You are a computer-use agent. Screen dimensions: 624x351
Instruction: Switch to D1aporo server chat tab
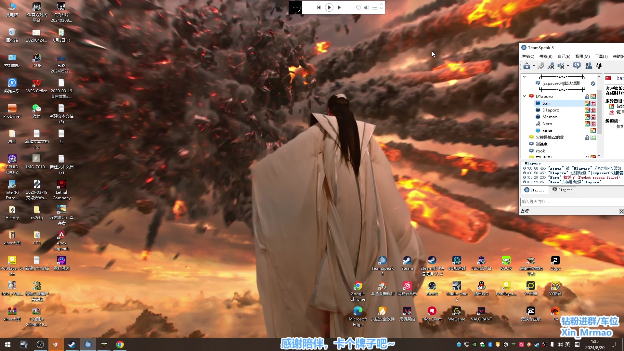(534, 190)
